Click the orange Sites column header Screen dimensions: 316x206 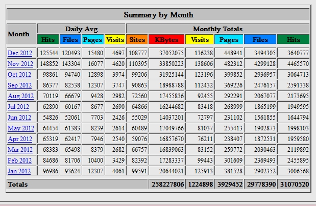137,39
